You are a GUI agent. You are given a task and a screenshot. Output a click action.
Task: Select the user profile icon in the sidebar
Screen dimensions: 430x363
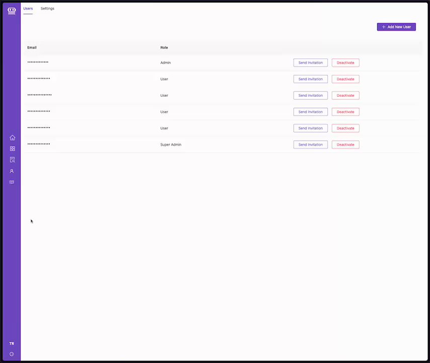tap(12, 171)
